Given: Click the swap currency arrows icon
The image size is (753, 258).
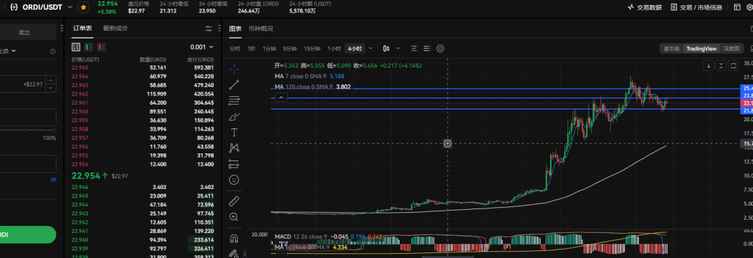Looking at the screenshot, I should [53, 179].
